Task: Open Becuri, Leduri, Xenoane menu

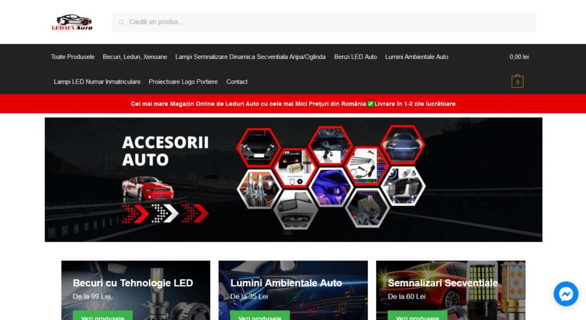Action: click(135, 57)
